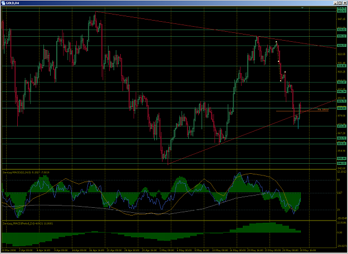This screenshot has width=348, height=254.
Task: Click the GOLD,H4 title bar text
Action: click(x=11, y=3)
